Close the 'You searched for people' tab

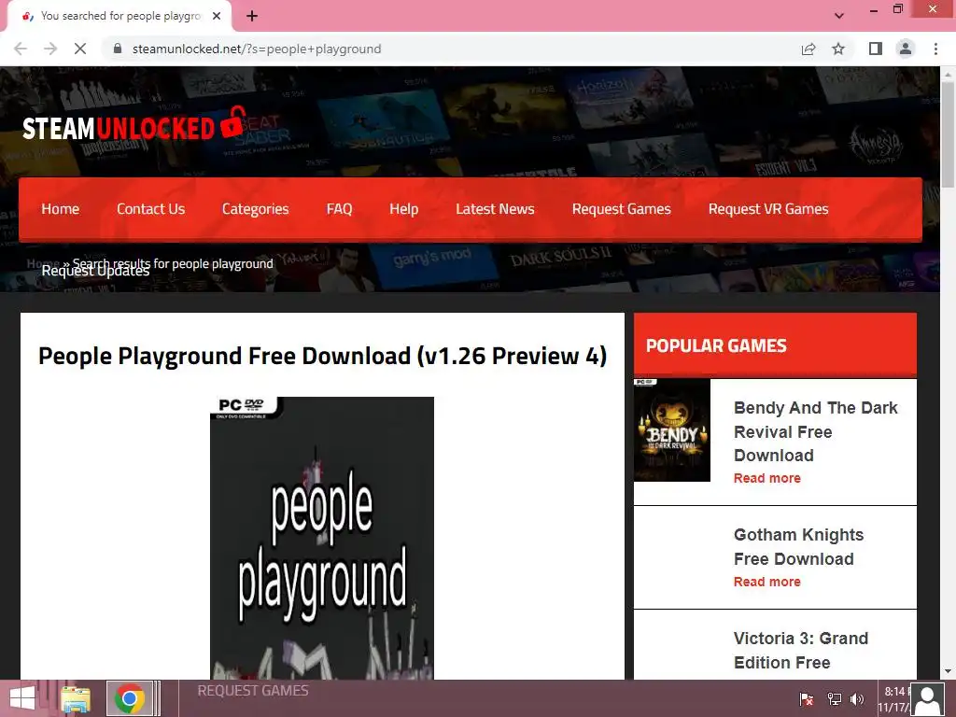pos(217,17)
